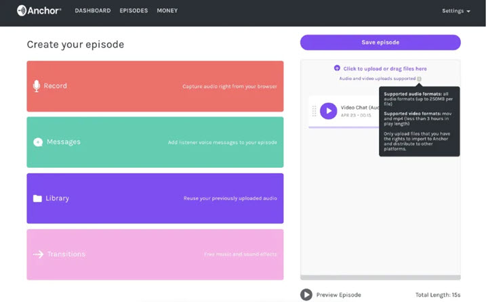Open the Episodes menu item
Viewport: 488px width, 302px height.
[x=134, y=11]
